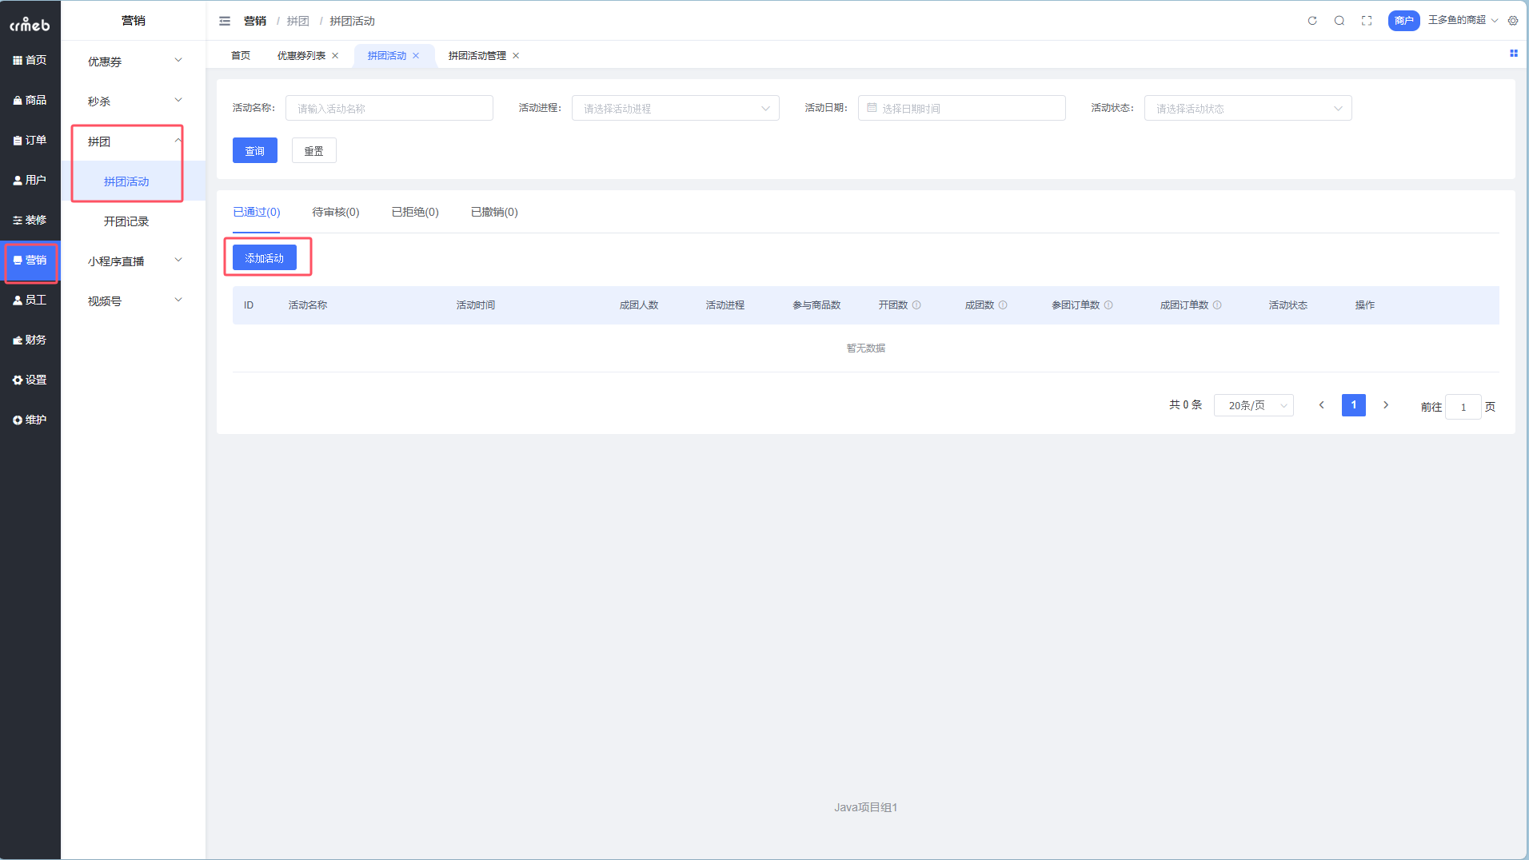The image size is (1529, 860).
Task: Open the settings gear icon at top right
Action: pyautogui.click(x=1513, y=21)
